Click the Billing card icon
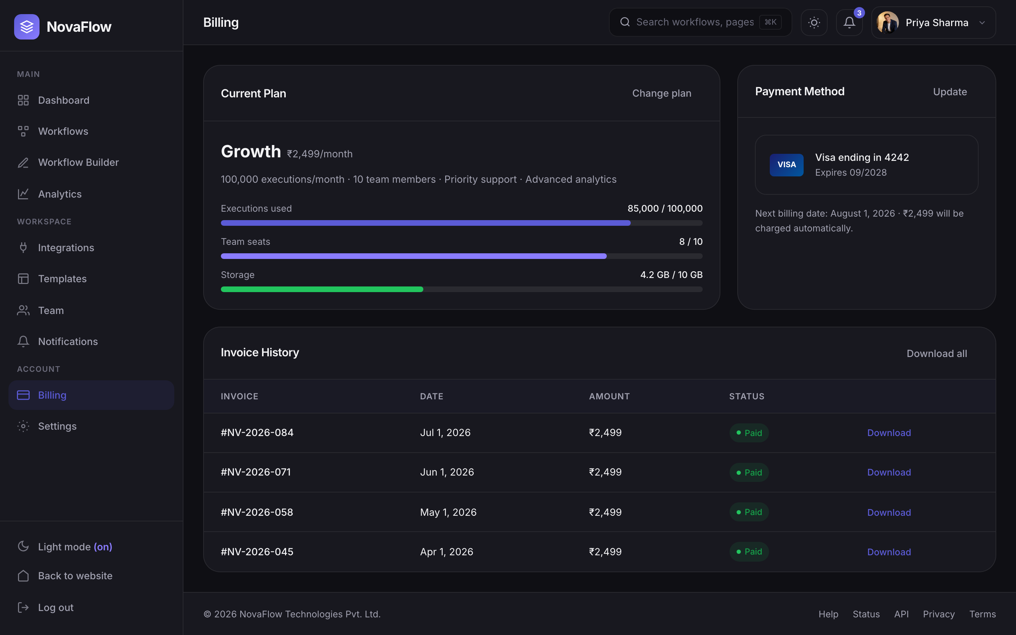This screenshot has height=635, width=1016. click(23, 395)
